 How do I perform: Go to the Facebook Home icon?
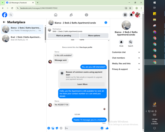pos(56,15)
